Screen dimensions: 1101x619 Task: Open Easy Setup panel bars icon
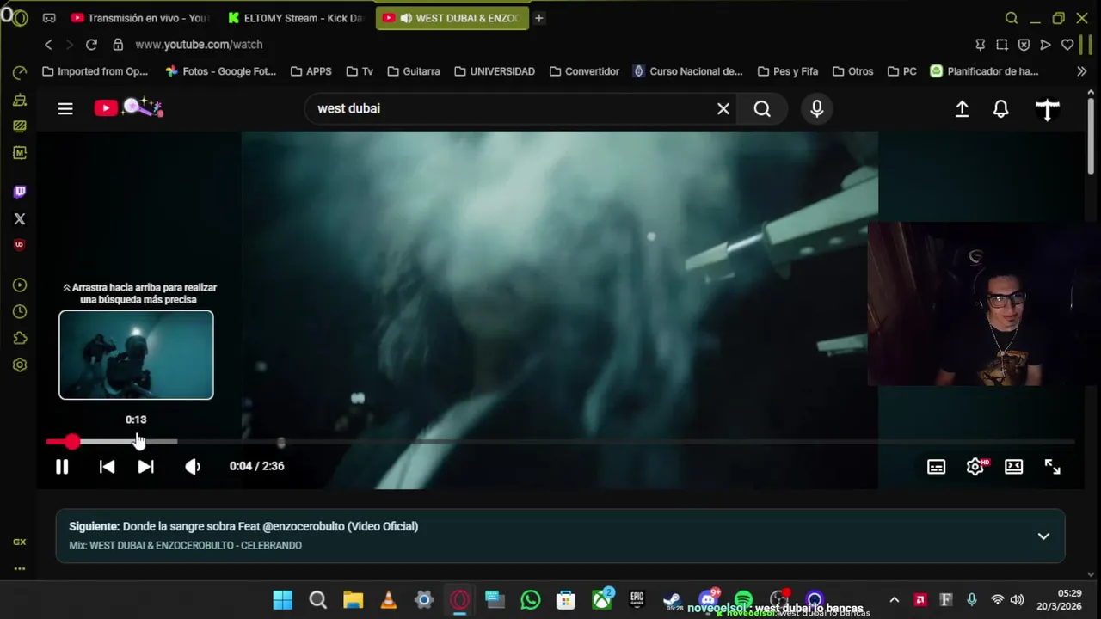click(1086, 45)
